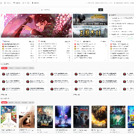Open the large anime swordsman banner
The height and width of the screenshot is (134, 134).
(x=36, y=26)
